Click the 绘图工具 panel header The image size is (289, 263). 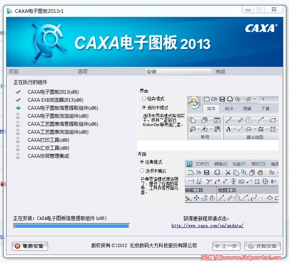click(x=248, y=190)
